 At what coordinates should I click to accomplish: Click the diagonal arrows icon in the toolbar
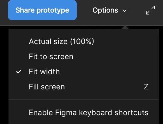(150, 10)
